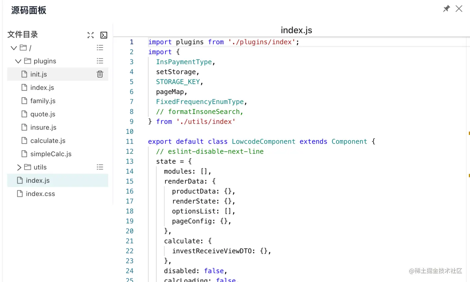470x282 pixels.
Task: Collapse the root folder chevron
Action: (14, 48)
